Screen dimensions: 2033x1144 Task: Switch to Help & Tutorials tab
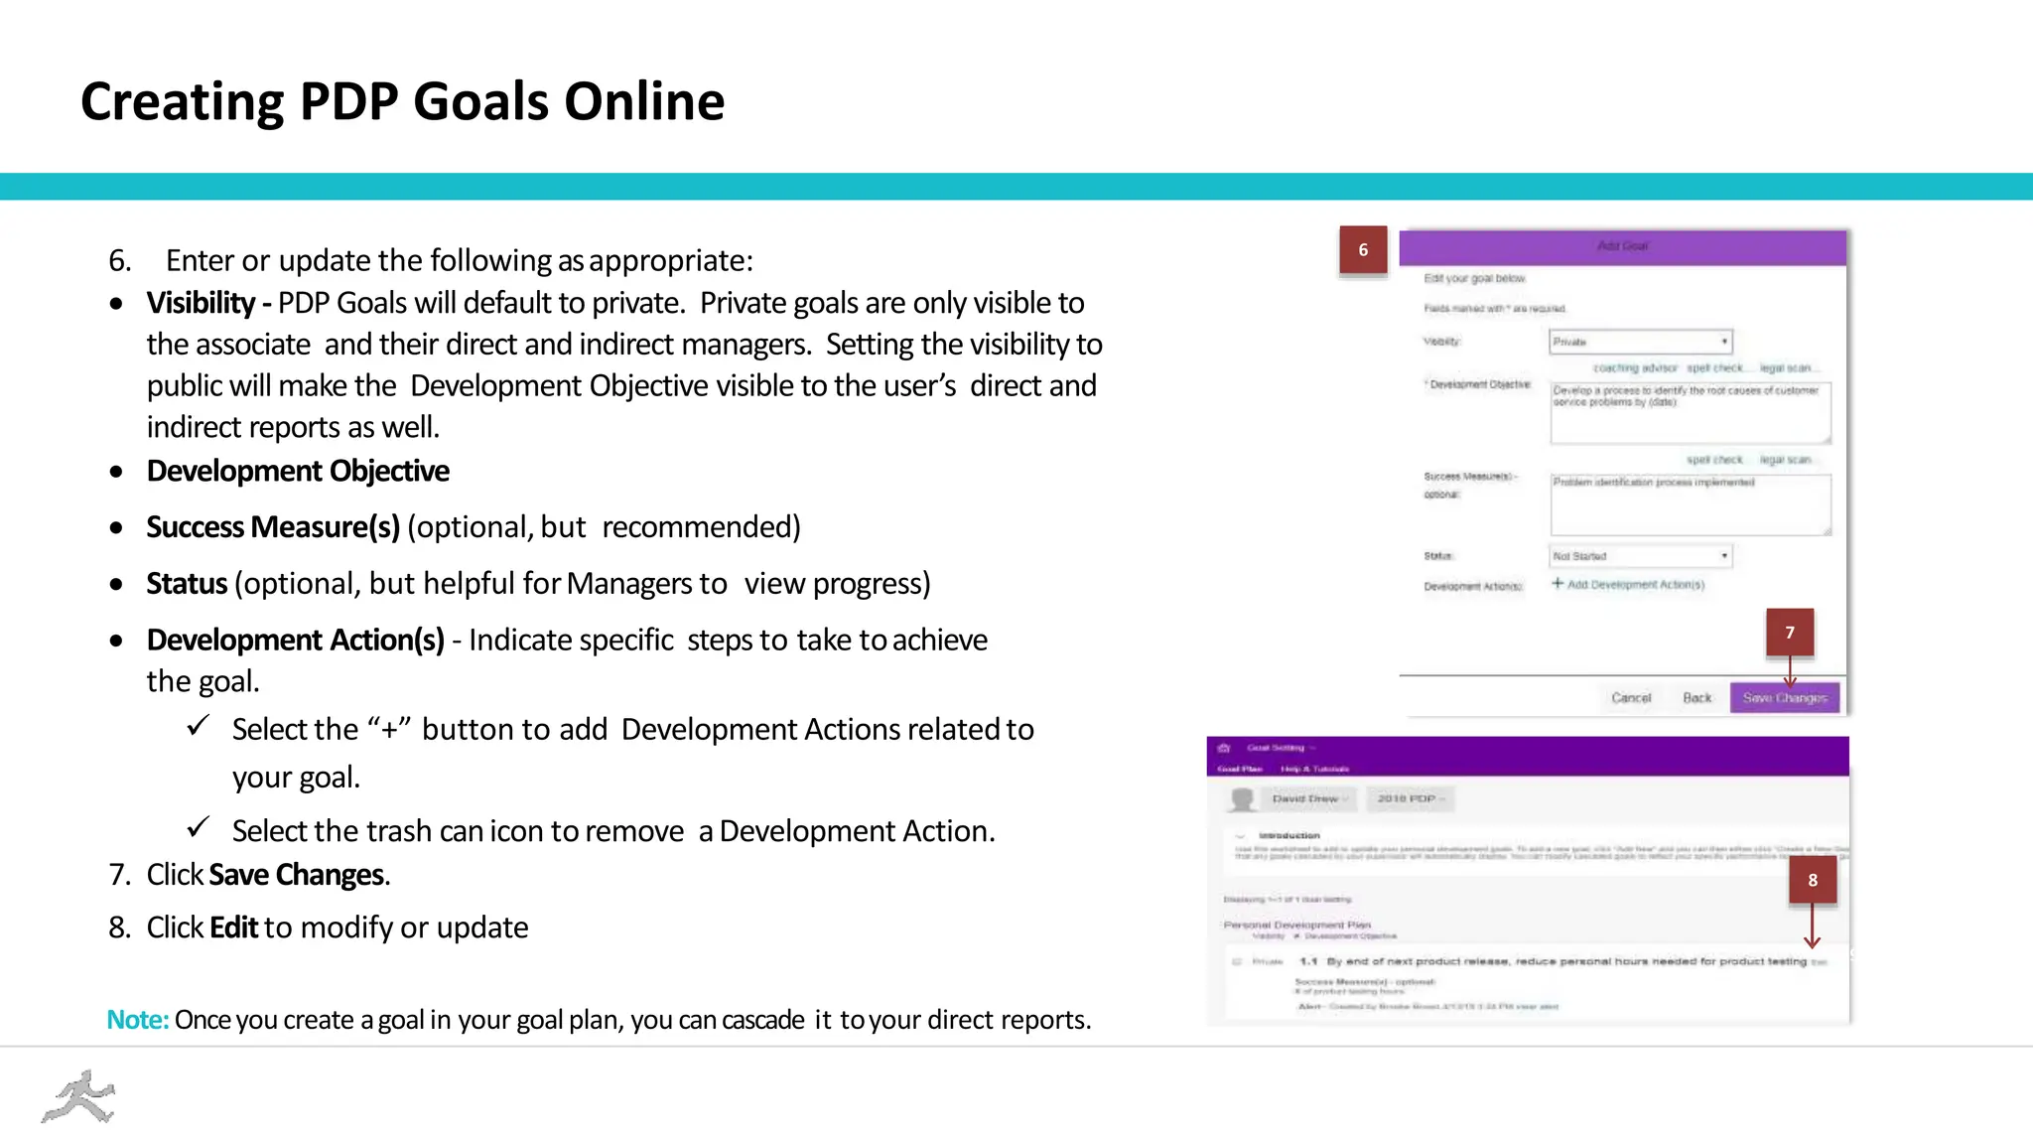click(1314, 769)
